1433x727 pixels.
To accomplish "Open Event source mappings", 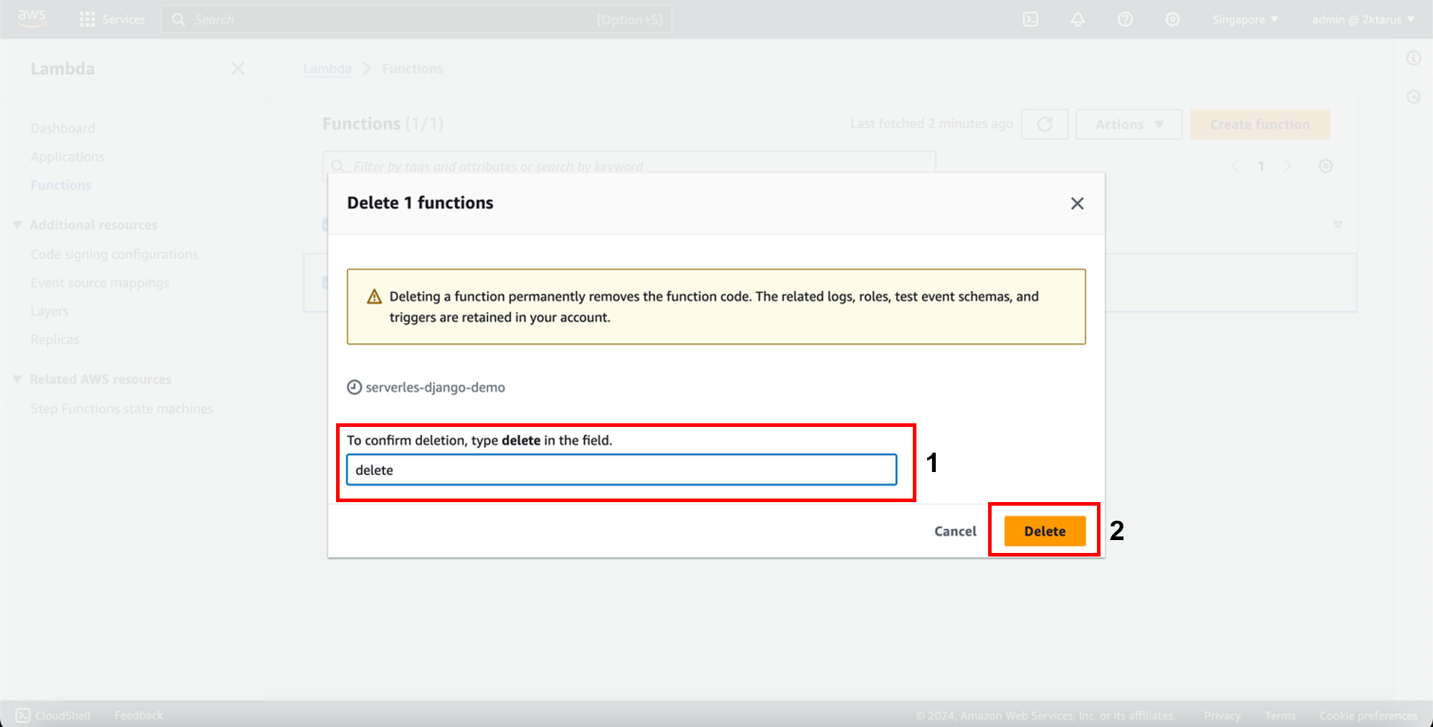I will pos(100,283).
